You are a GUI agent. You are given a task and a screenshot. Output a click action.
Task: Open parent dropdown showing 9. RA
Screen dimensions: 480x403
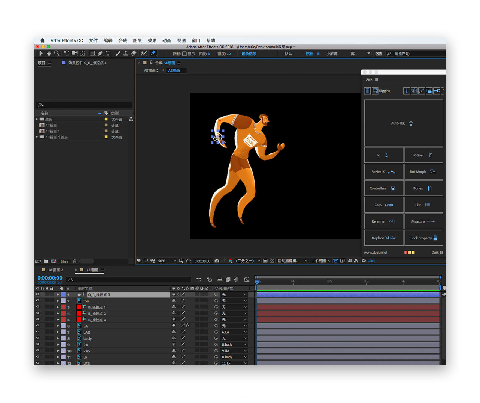pos(234,351)
